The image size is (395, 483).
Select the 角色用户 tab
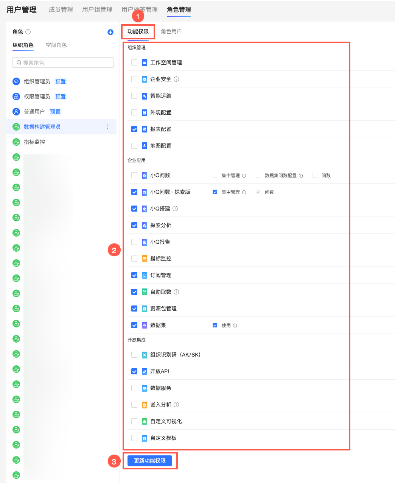pos(171,31)
